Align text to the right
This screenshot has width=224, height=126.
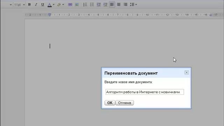(x=125, y=5)
